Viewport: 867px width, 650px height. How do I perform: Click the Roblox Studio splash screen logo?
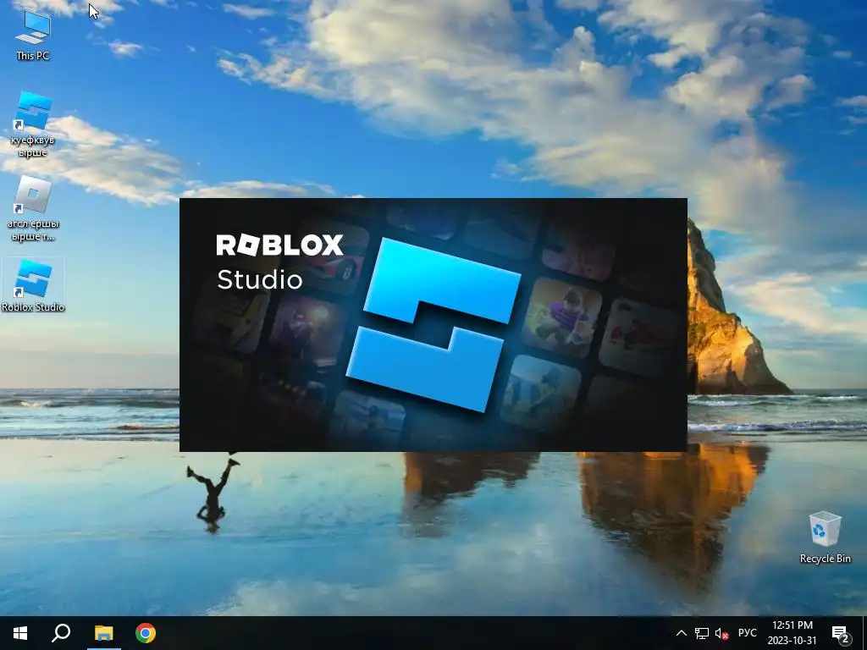pos(433,324)
